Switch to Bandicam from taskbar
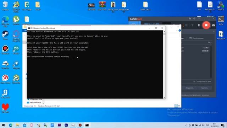227x128 pixels. tap(80, 125)
